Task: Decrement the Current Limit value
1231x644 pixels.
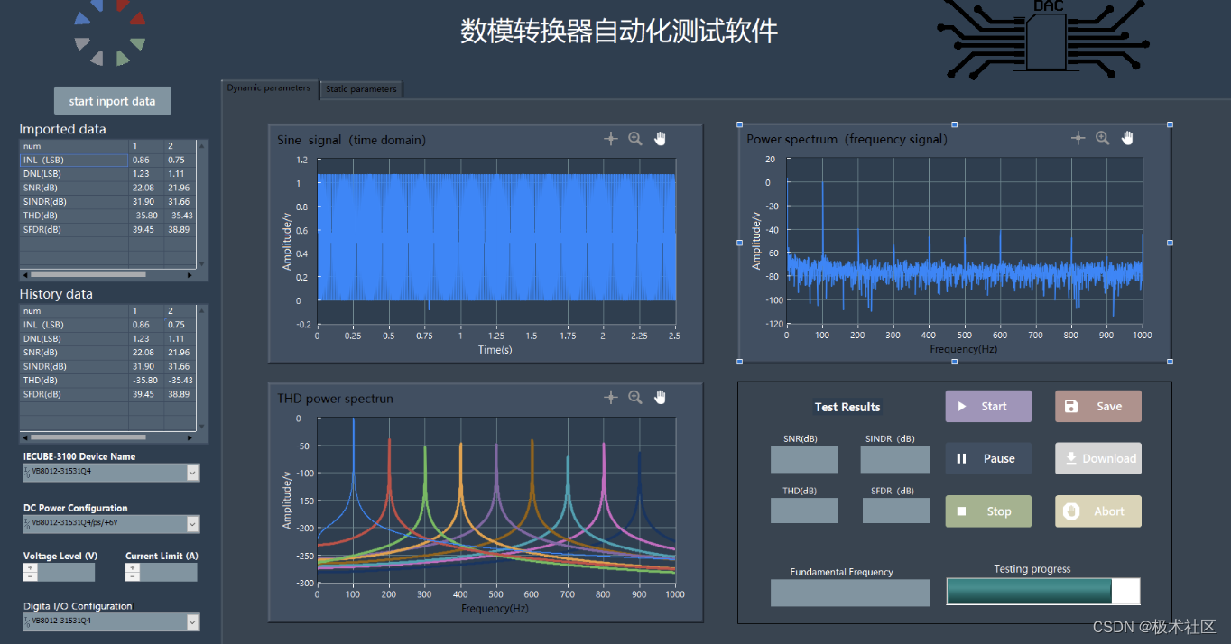Action: pyautogui.click(x=134, y=577)
